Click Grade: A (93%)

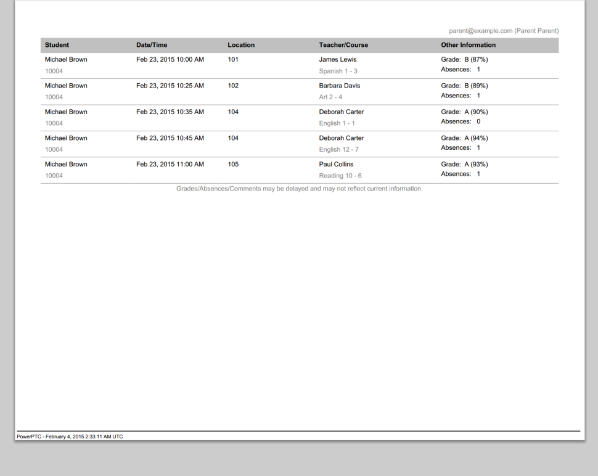coord(464,165)
